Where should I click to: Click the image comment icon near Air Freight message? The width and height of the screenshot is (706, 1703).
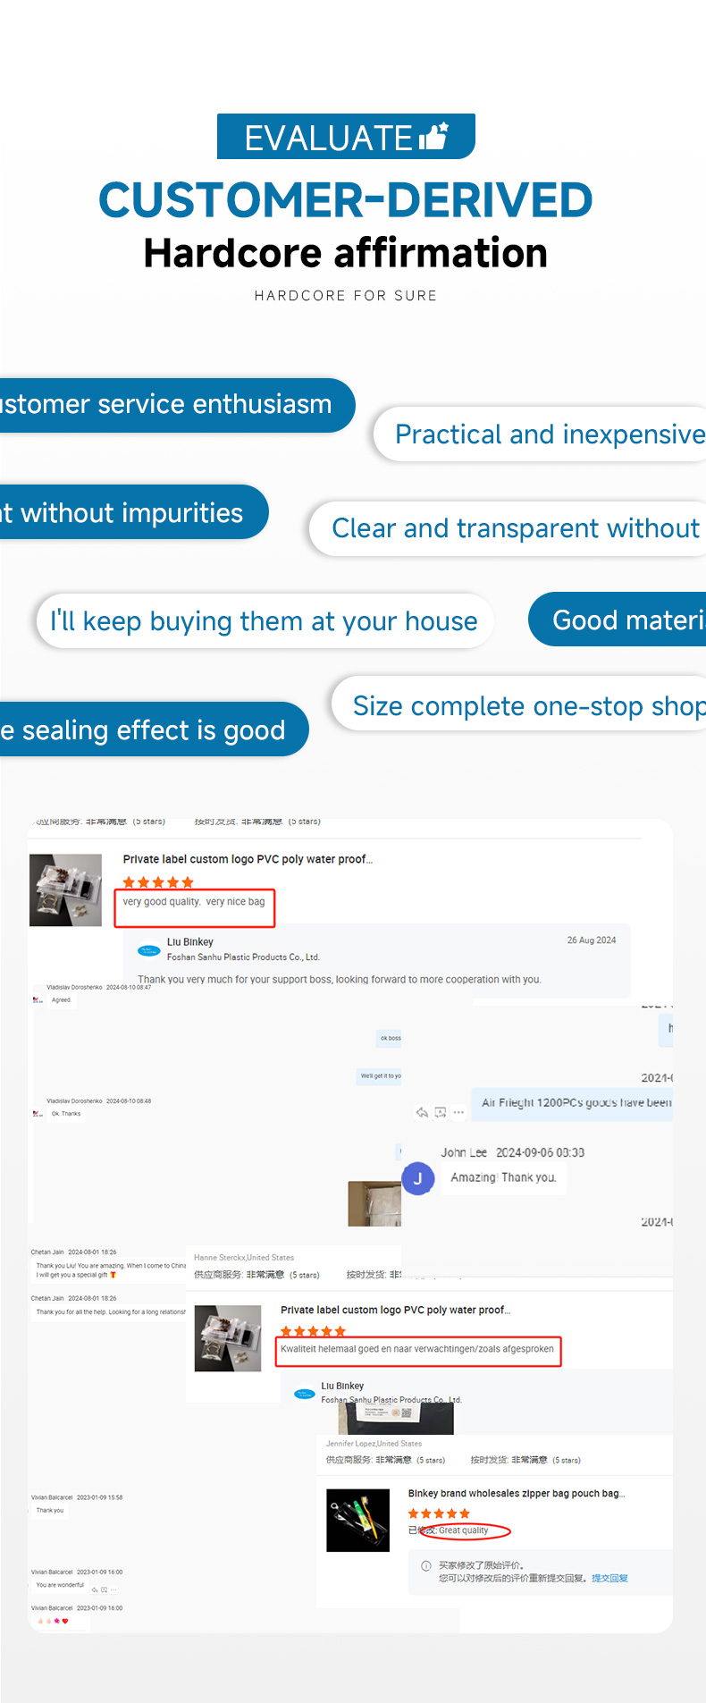441,1112
